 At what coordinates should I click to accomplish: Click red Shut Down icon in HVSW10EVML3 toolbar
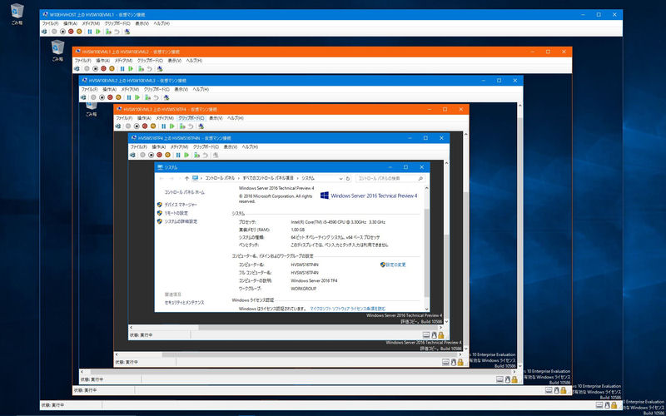tap(110, 97)
